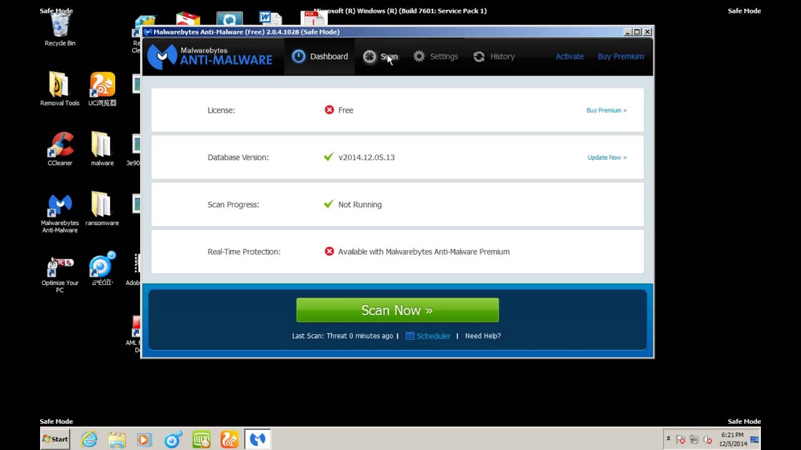Click the Not Running status text
Viewport: 801px width, 450px height.
pos(360,204)
